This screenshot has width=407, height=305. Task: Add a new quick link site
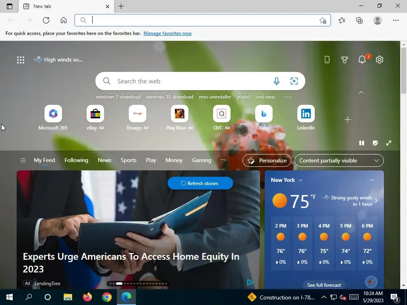(x=347, y=120)
